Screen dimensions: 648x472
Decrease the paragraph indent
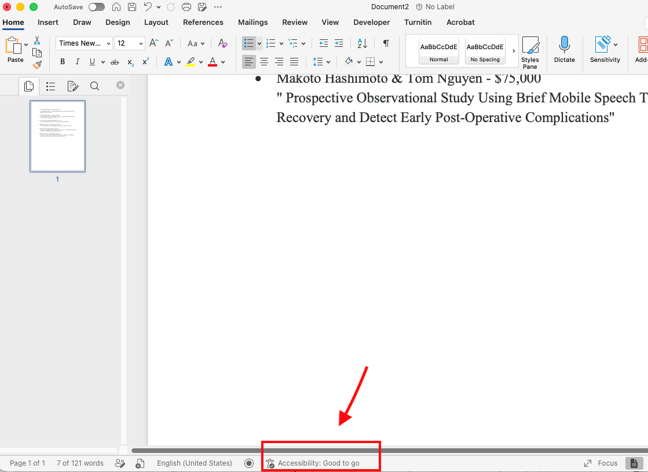click(x=324, y=43)
